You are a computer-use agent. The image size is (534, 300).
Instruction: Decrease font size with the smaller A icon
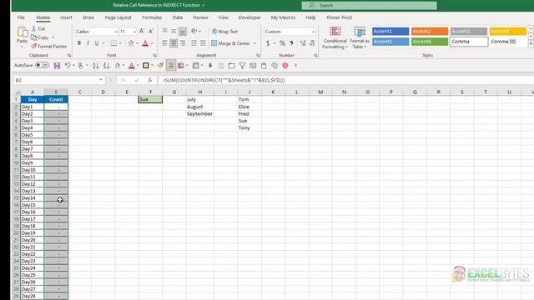[150, 32]
